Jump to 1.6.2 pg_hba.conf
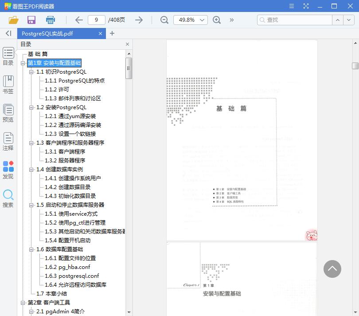 (x=67, y=267)
